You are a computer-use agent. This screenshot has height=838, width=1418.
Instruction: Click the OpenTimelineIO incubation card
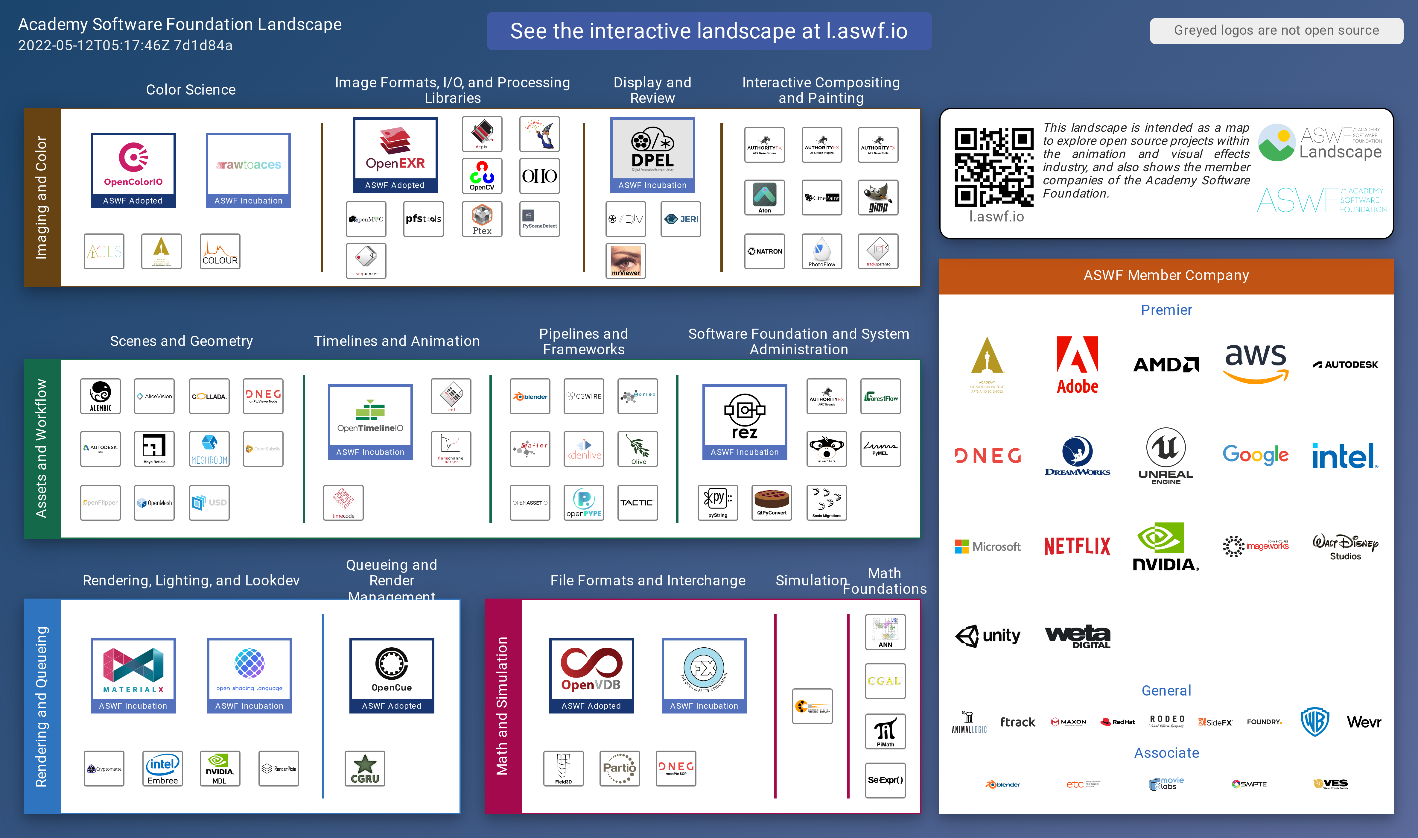(x=370, y=421)
